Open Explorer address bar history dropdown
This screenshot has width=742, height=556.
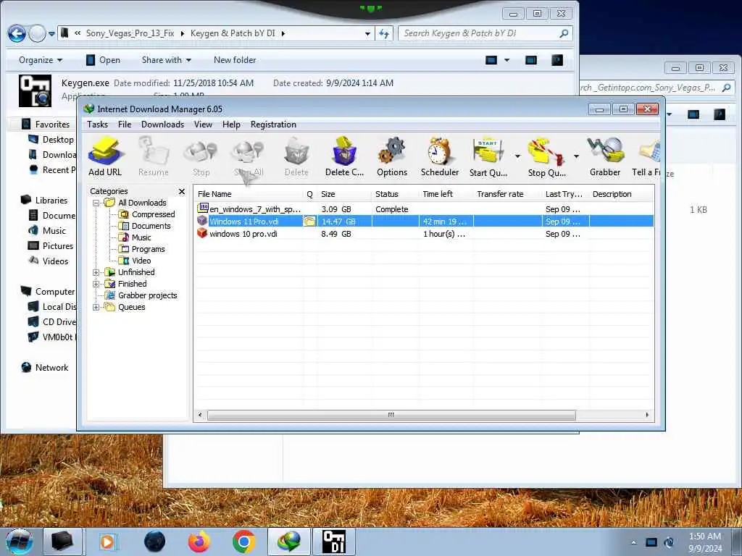[367, 33]
